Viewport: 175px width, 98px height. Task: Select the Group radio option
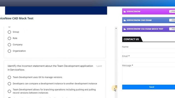click(x=9, y=32)
